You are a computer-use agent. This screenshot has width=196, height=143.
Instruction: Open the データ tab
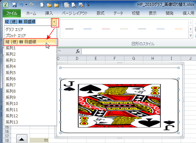click(x=118, y=13)
